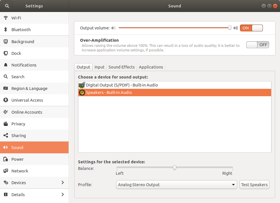Enable the Over-Amplification toggle
Image resolution: width=280 pixels, height=203 pixels.
click(257, 45)
